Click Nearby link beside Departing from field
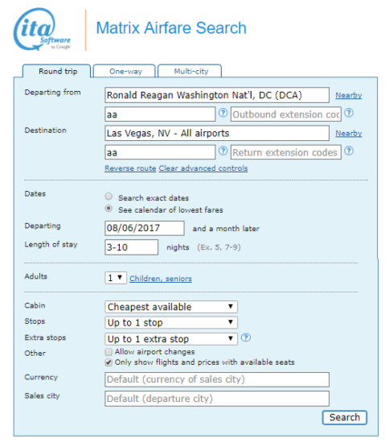 click(348, 95)
